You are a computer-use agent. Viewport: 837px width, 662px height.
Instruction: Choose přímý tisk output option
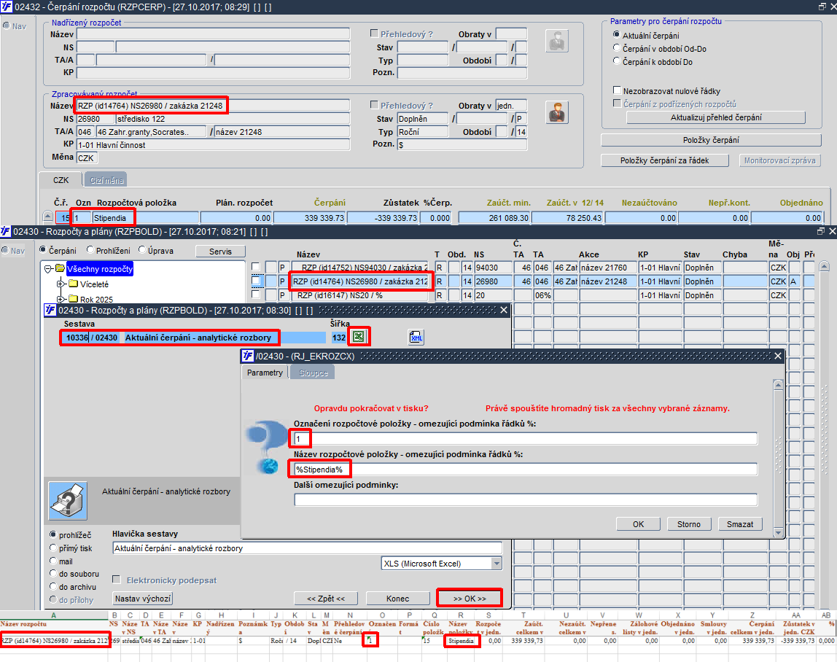[x=52, y=548]
